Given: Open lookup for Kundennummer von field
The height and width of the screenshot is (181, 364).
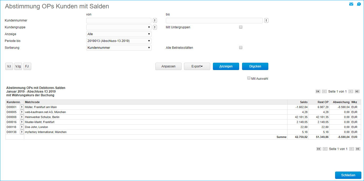Looking at the screenshot, I should [155, 20].
